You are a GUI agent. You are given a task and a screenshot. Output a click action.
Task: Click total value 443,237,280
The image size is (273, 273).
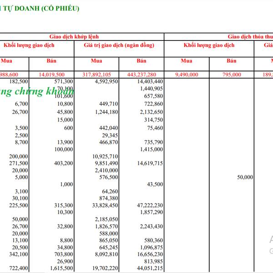142,75
